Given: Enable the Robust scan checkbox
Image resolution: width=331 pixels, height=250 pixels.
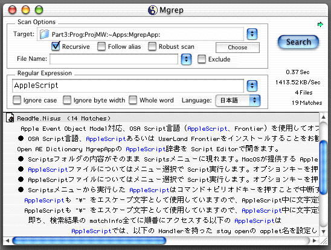Looking at the screenshot, I should (152, 46).
